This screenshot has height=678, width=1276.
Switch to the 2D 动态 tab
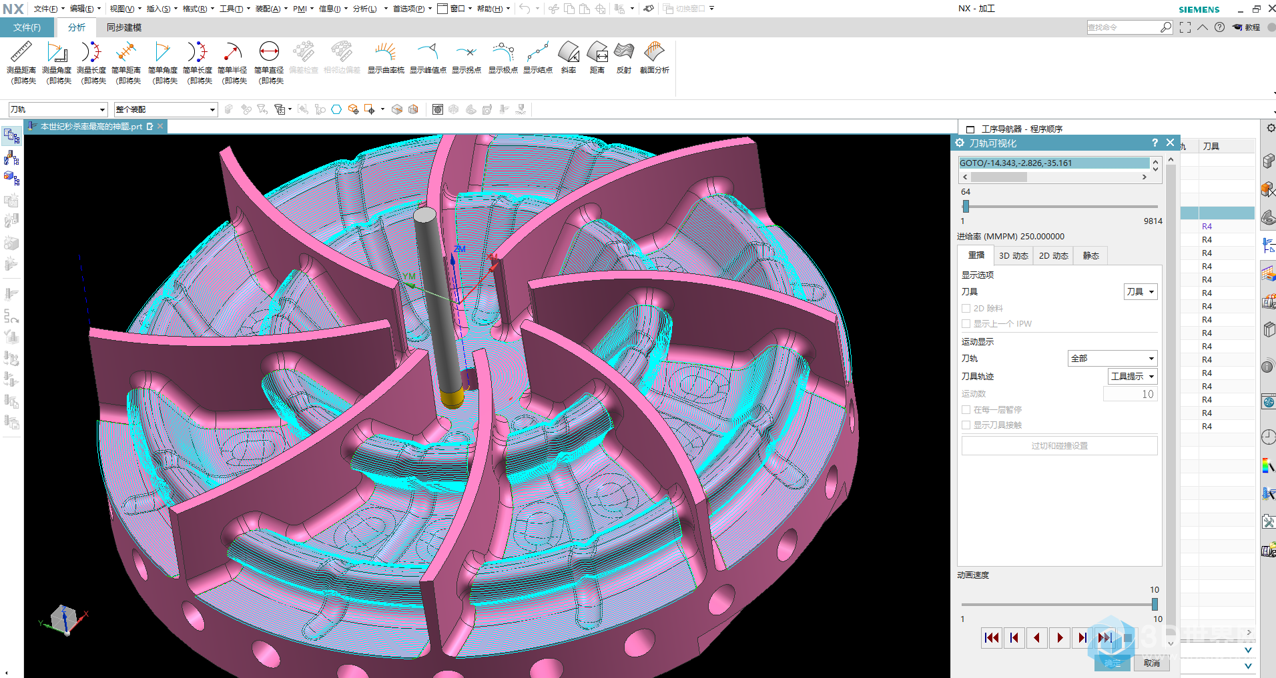click(1053, 255)
